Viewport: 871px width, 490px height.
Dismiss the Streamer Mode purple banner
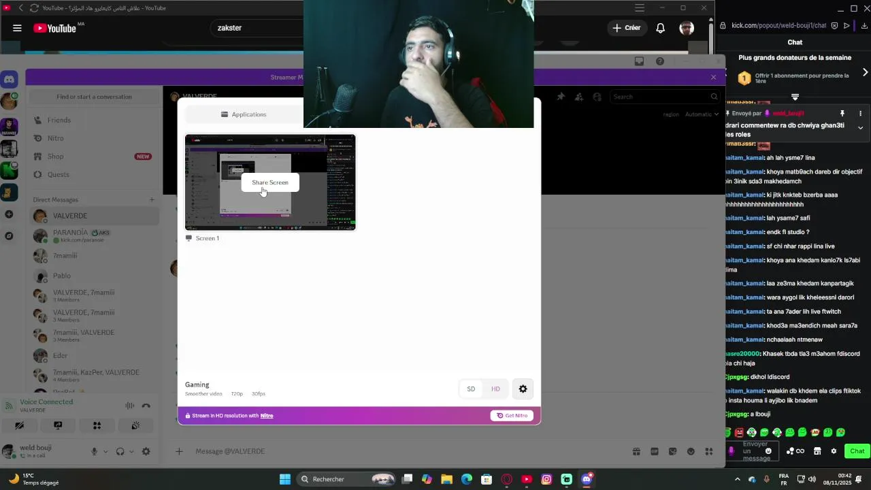(713, 77)
